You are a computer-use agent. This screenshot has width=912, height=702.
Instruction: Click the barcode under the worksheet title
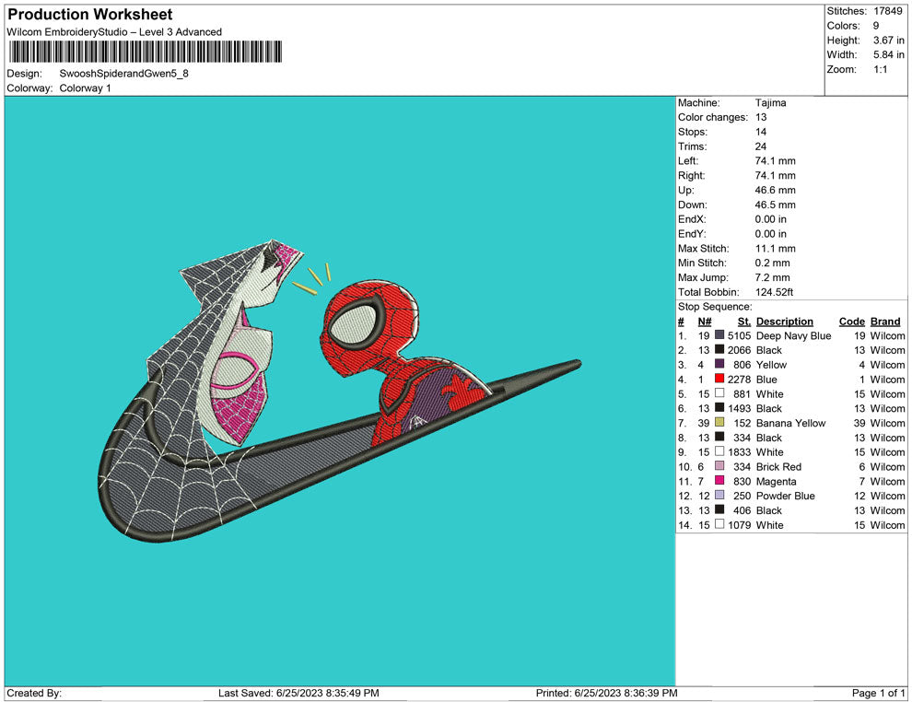coord(145,52)
